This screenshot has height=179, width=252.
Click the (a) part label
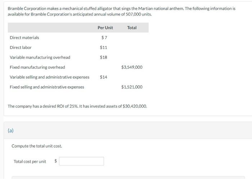[x=11, y=130]
